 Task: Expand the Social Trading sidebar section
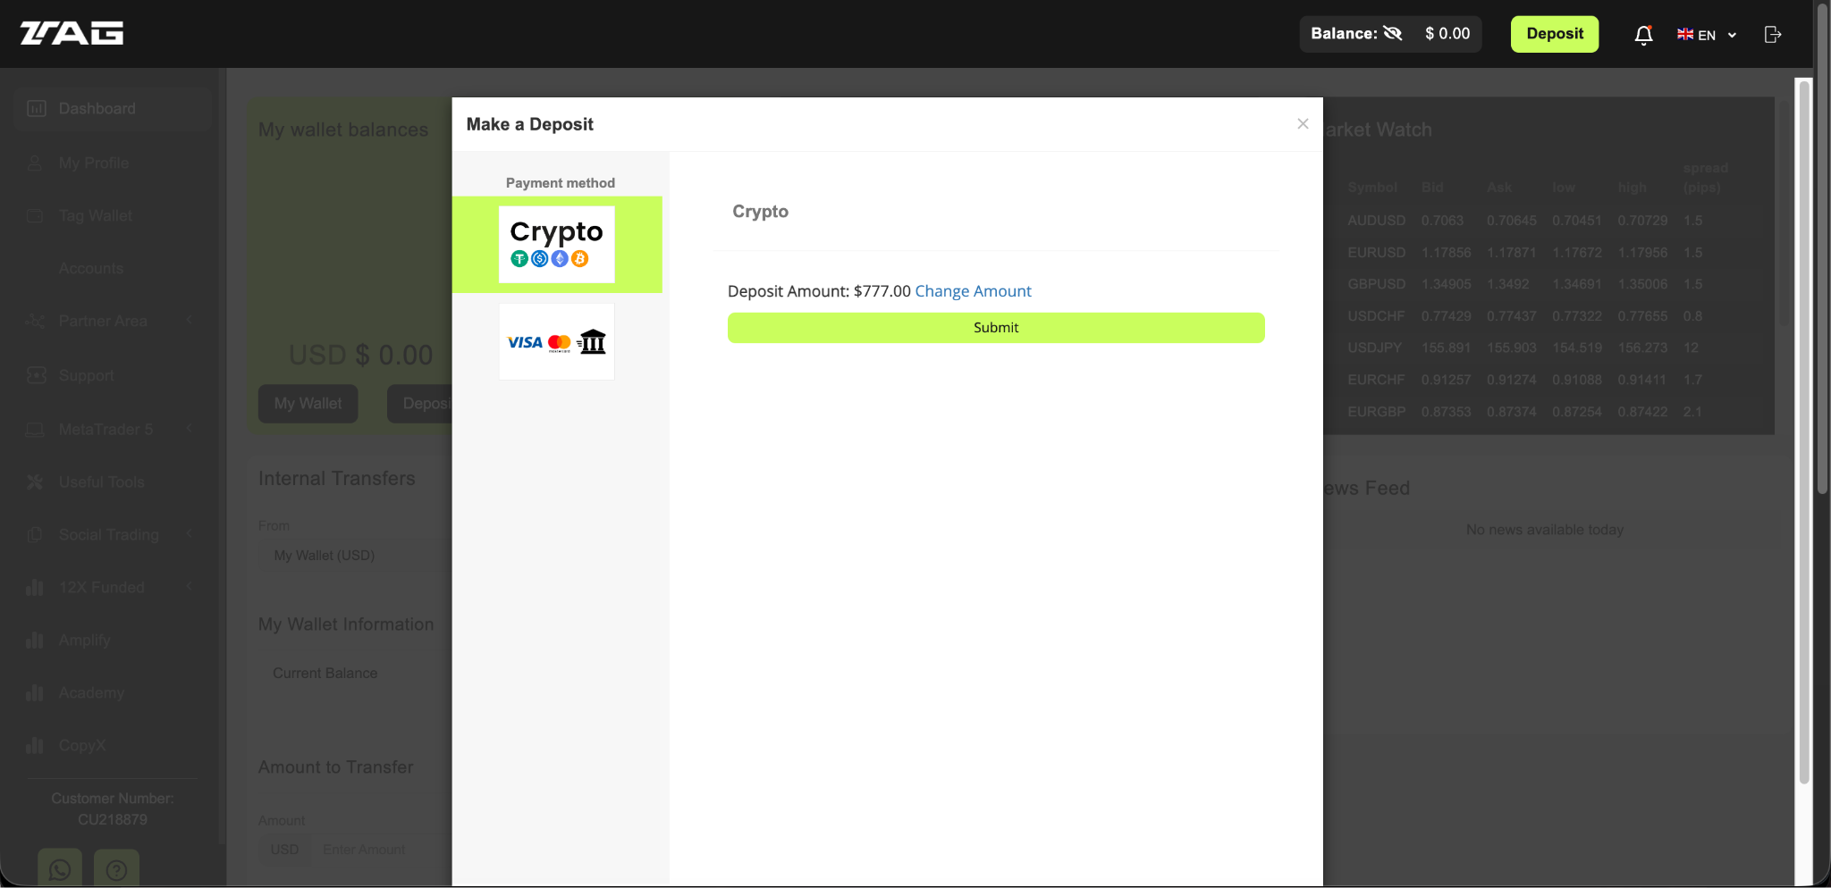(x=107, y=534)
